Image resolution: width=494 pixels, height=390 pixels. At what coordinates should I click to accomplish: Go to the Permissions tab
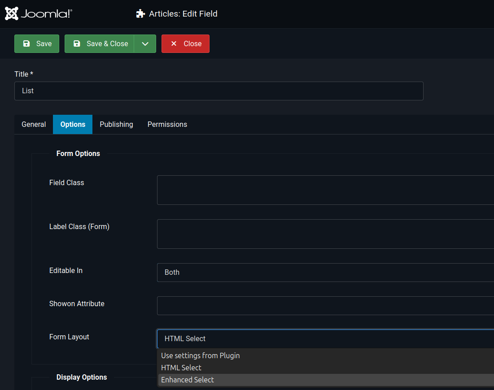(x=167, y=124)
